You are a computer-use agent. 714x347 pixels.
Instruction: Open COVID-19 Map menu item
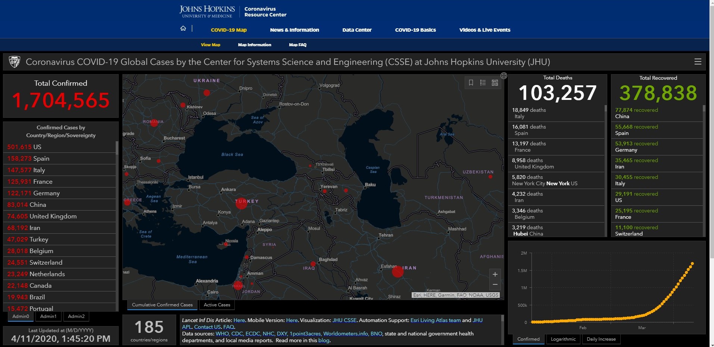pyautogui.click(x=229, y=30)
